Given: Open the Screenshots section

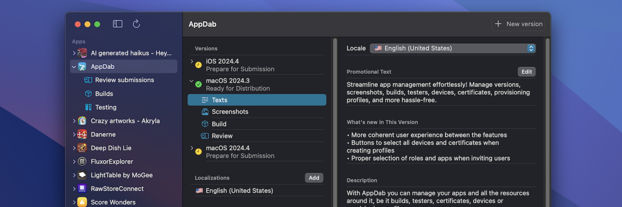Looking at the screenshot, I should point(257,112).
